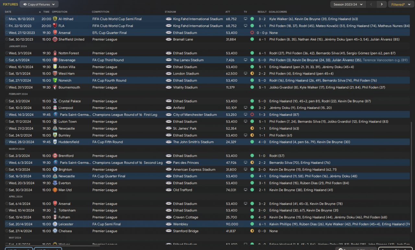This screenshot has height=250, width=415.
Task: Click the Fulham club badge
Action: point(55,217)
